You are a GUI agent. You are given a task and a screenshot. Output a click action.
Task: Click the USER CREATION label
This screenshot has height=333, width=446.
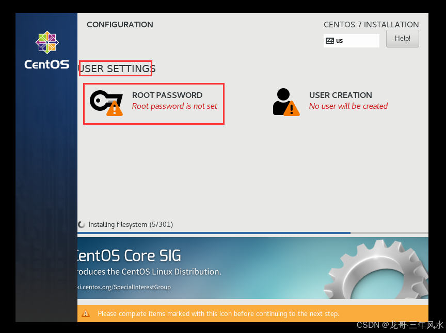341,95
